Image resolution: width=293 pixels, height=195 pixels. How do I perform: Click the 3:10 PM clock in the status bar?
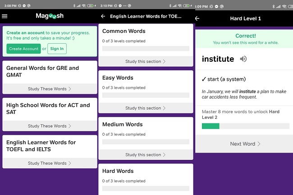pyautogui.click(x=106, y=6)
